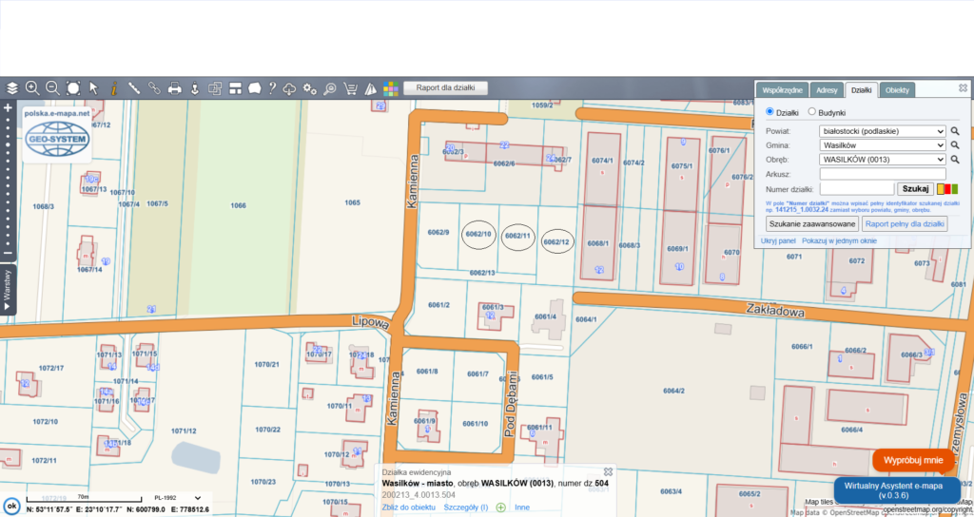Image resolution: width=974 pixels, height=517 pixels.
Task: Click the Numer działki input field
Action: (856, 189)
